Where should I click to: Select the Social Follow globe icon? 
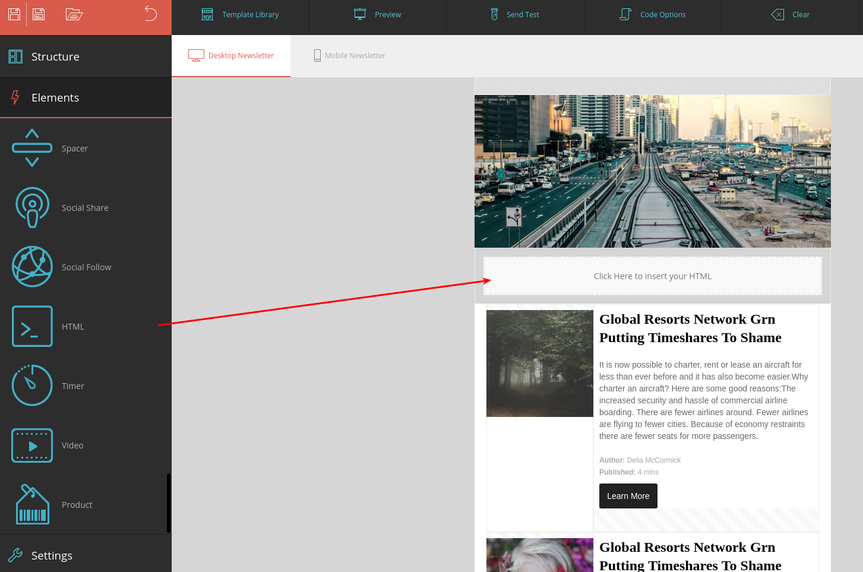click(x=32, y=267)
